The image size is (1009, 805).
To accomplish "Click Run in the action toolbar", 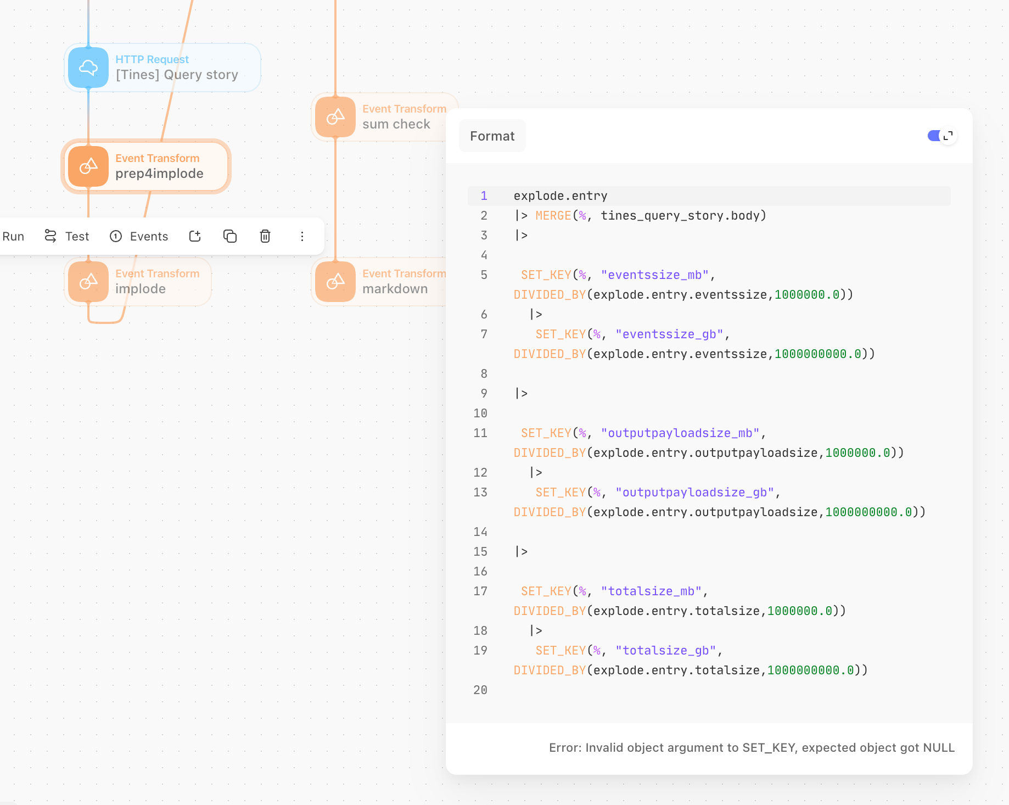I will click(x=14, y=236).
